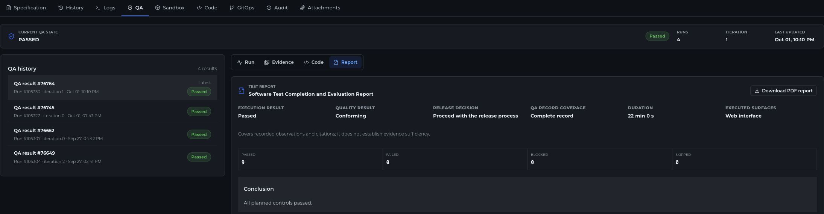This screenshot has width=824, height=214.
Task: Click the History clock icon
Action: tap(61, 8)
